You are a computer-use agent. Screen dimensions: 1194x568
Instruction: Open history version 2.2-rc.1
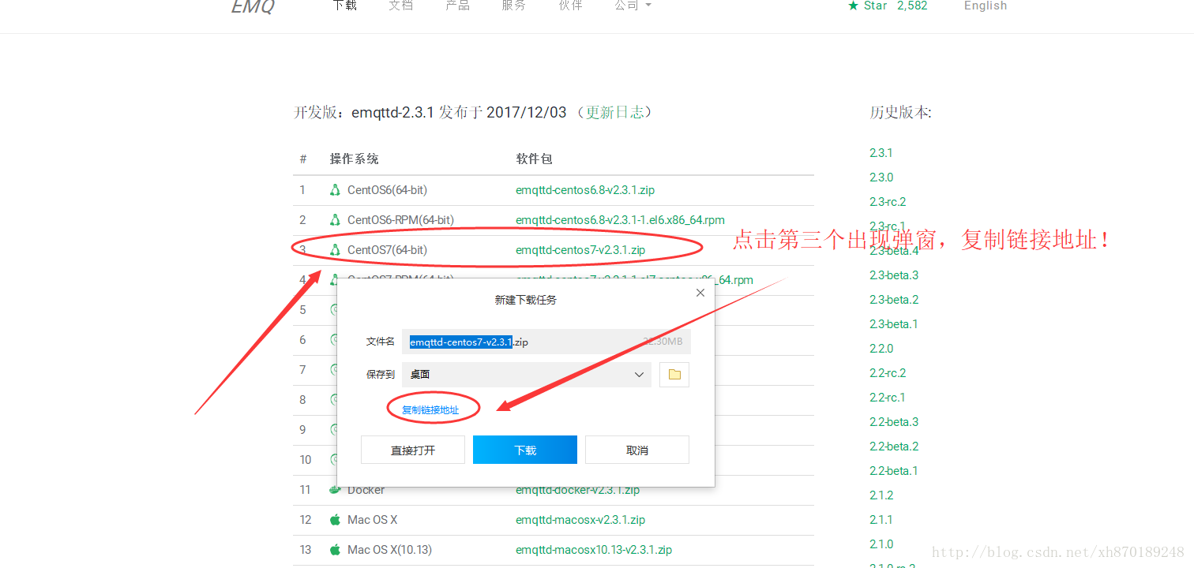[888, 398]
